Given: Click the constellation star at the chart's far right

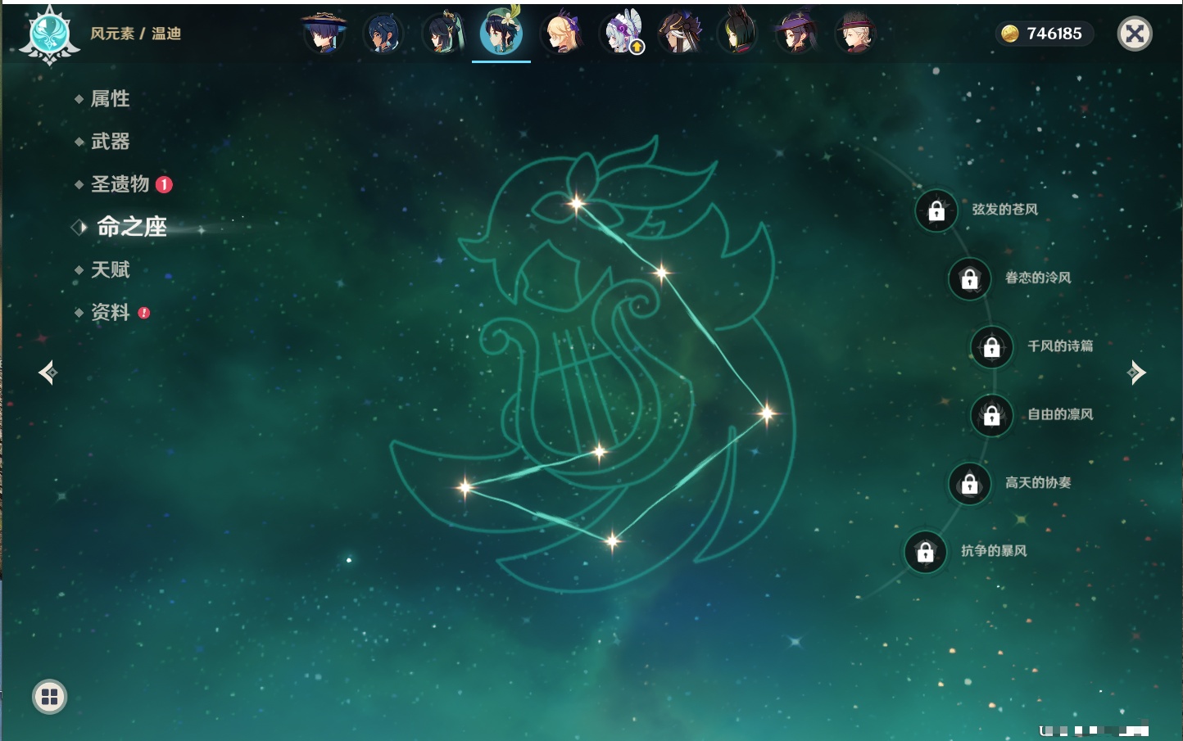Looking at the screenshot, I should tap(767, 413).
